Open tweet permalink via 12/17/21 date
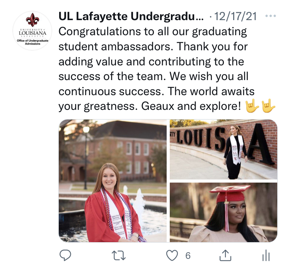The width and height of the screenshot is (290, 270). (235, 16)
